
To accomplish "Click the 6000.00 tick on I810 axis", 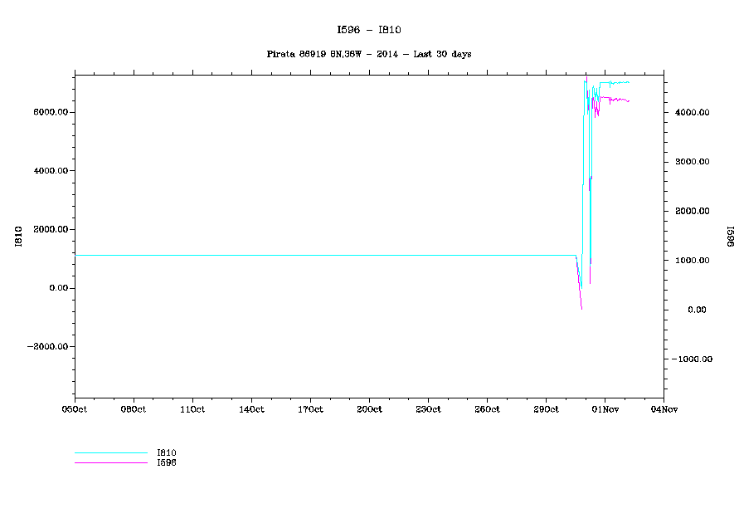I will 49,112.
